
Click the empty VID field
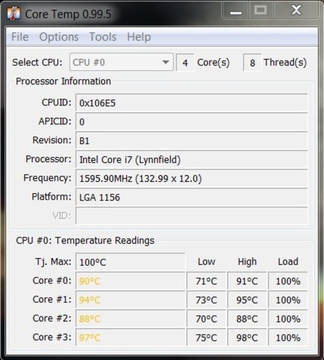(x=191, y=216)
